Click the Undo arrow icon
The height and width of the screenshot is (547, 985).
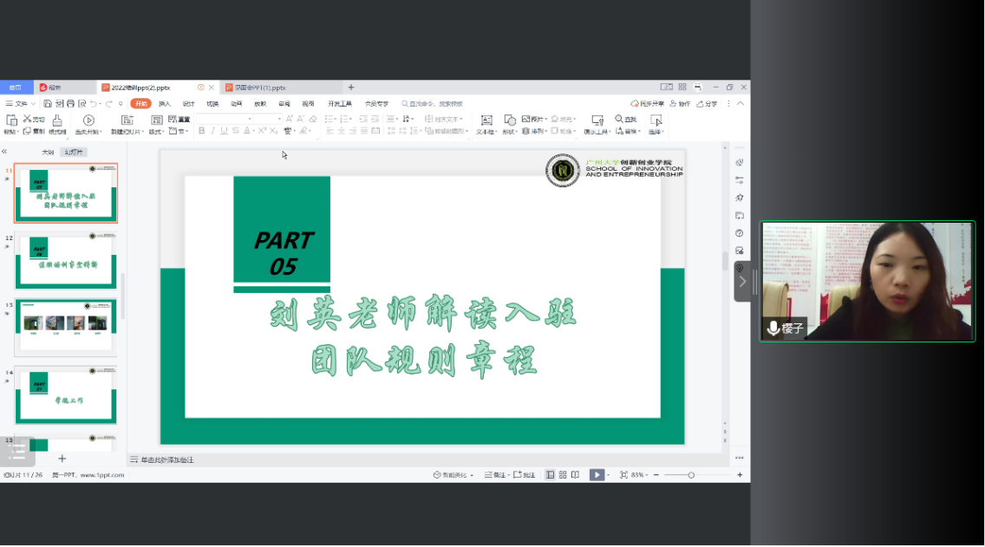click(93, 104)
